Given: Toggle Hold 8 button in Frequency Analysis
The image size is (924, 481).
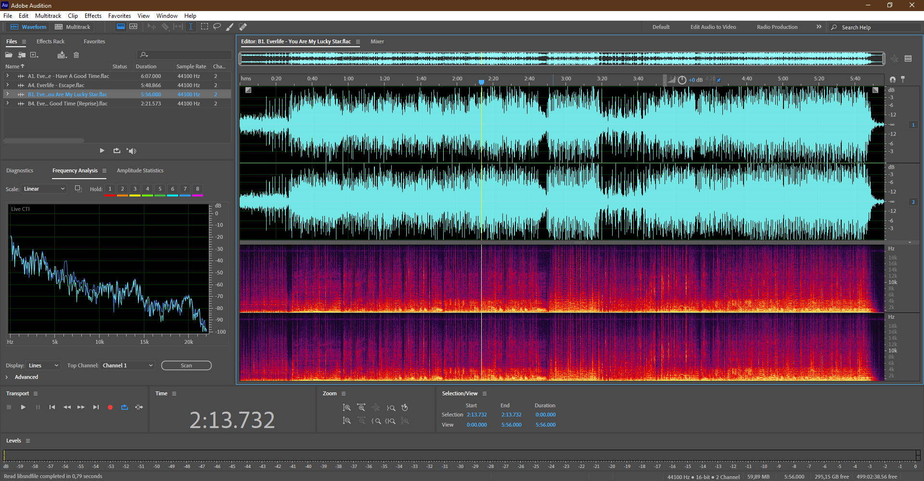Looking at the screenshot, I should 198,189.
